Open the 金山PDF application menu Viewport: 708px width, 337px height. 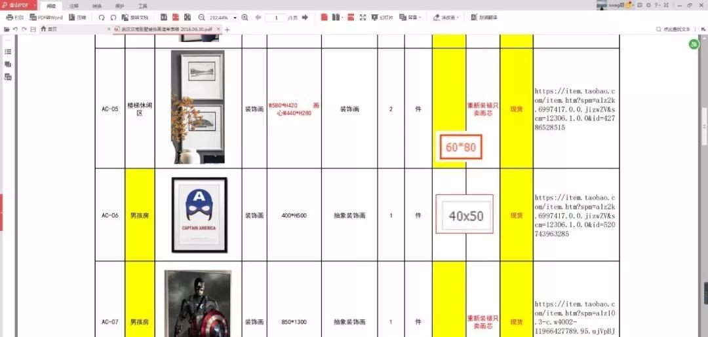pos(18,5)
